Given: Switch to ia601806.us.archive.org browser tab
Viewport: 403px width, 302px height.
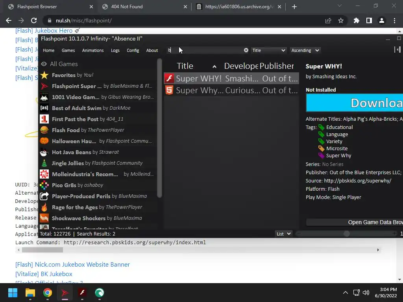Looking at the screenshot, I should [238, 7].
